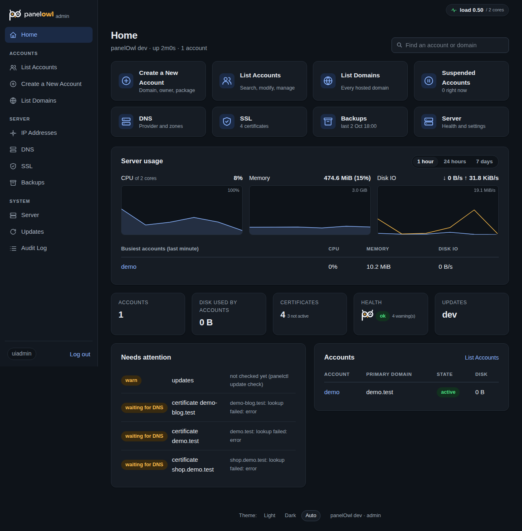Open IP Addresses sidebar item

click(x=49, y=133)
